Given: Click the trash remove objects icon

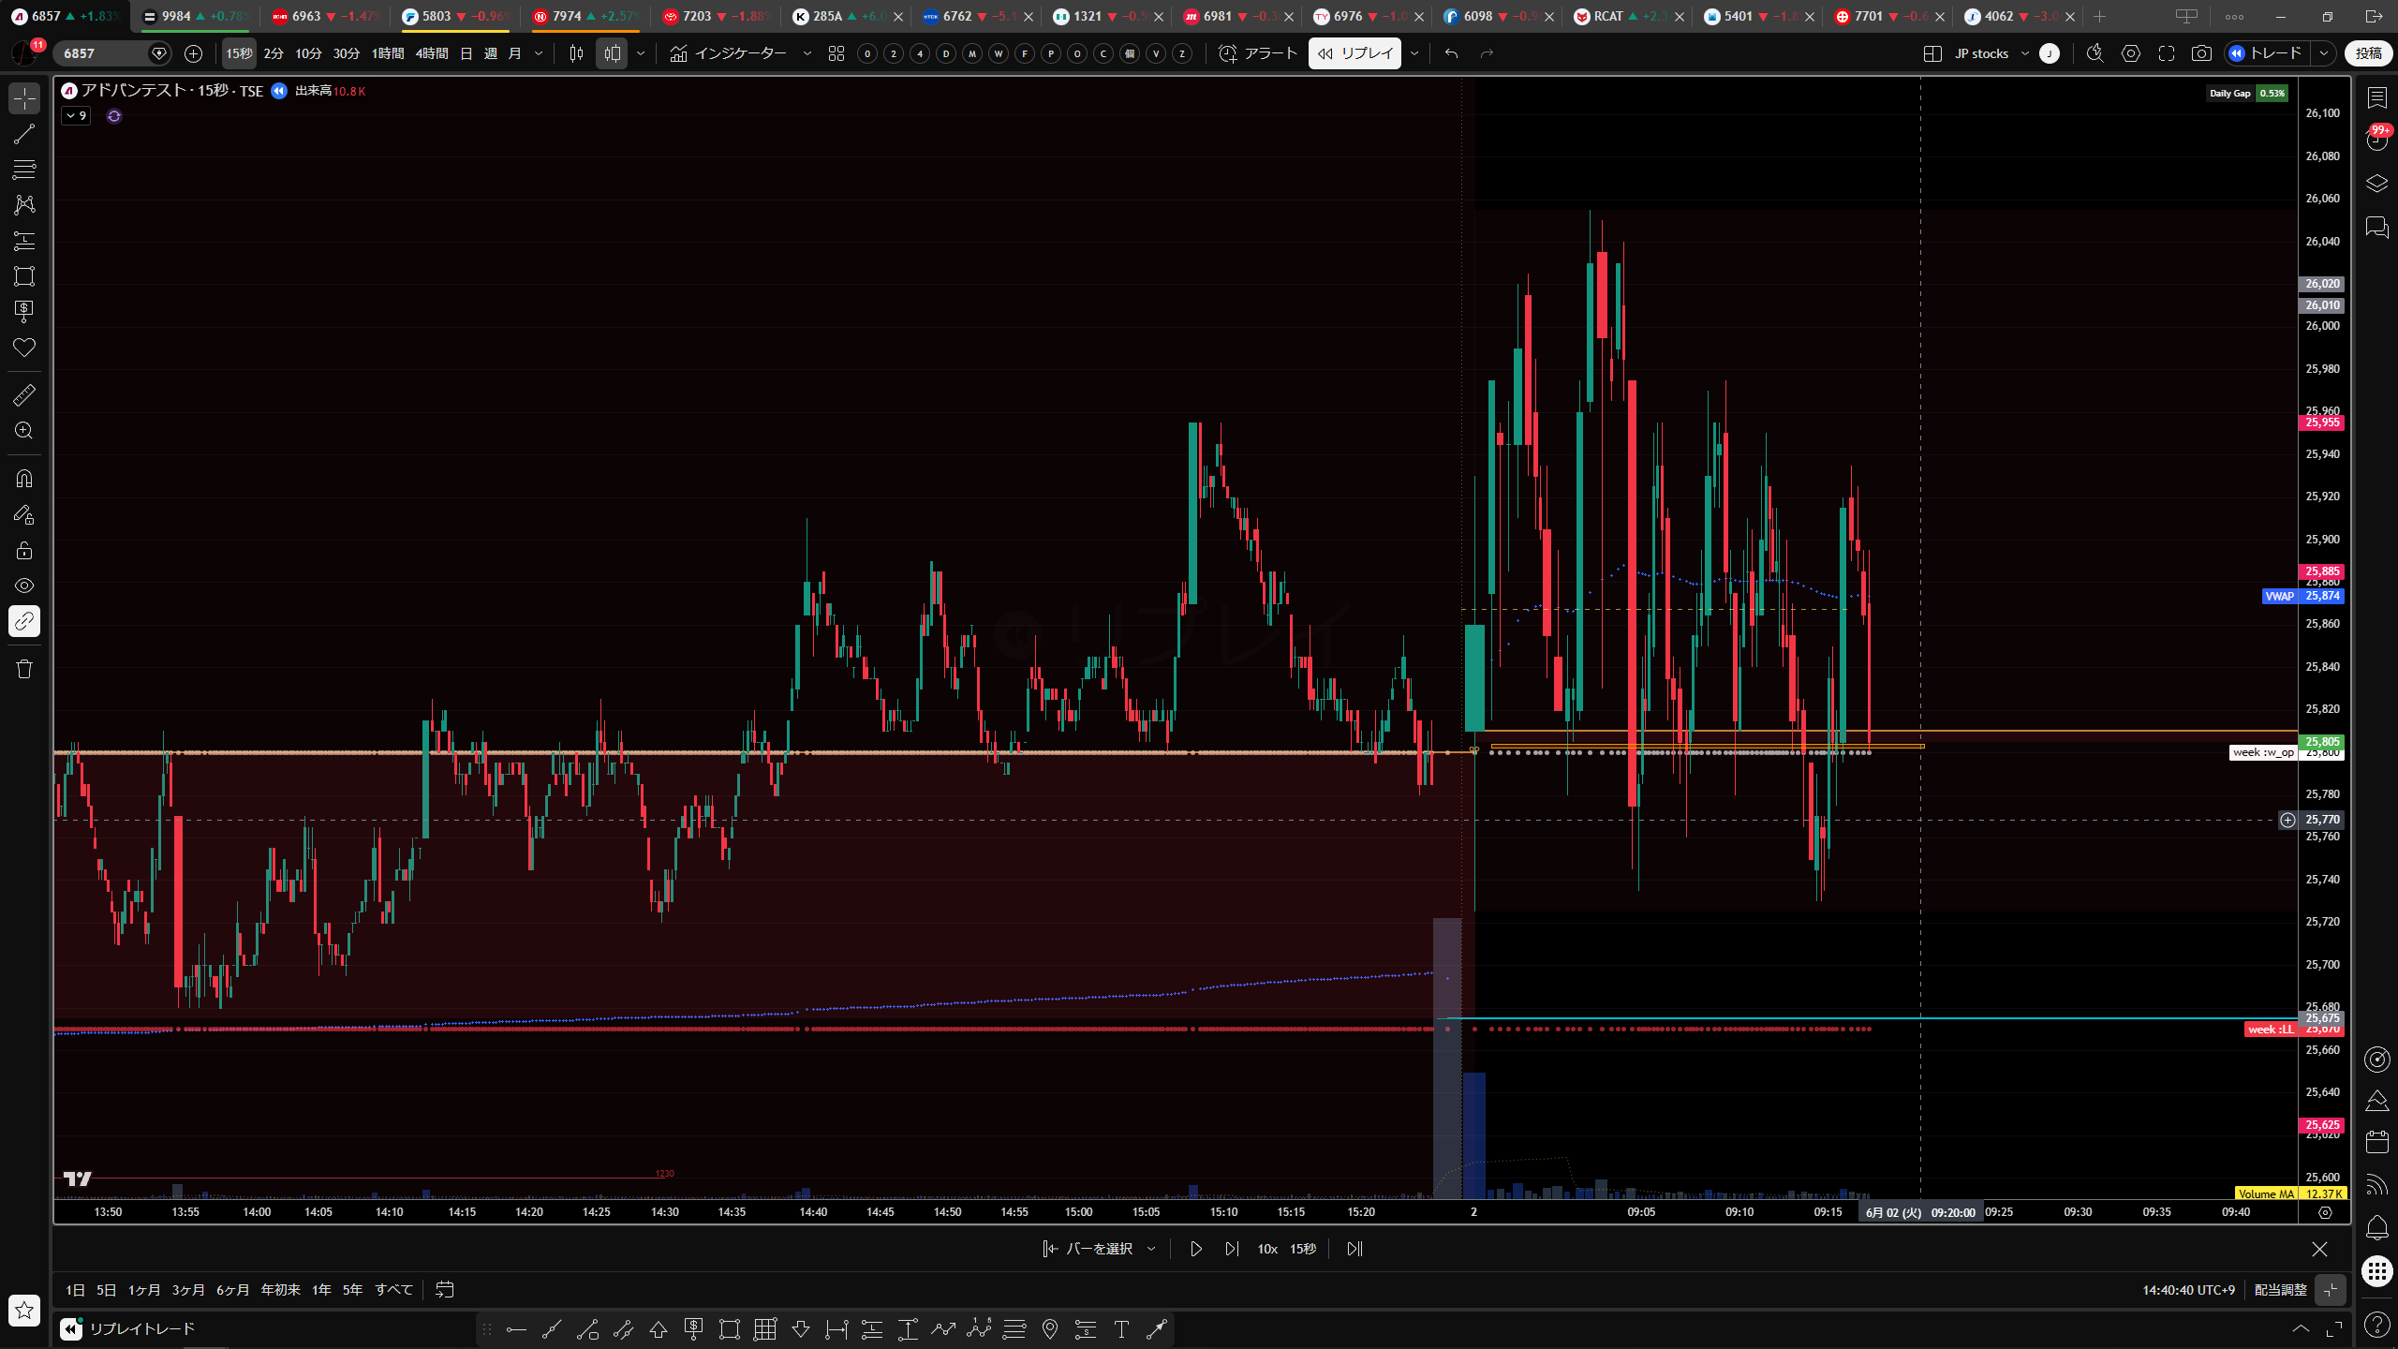Looking at the screenshot, I should pos(24,669).
